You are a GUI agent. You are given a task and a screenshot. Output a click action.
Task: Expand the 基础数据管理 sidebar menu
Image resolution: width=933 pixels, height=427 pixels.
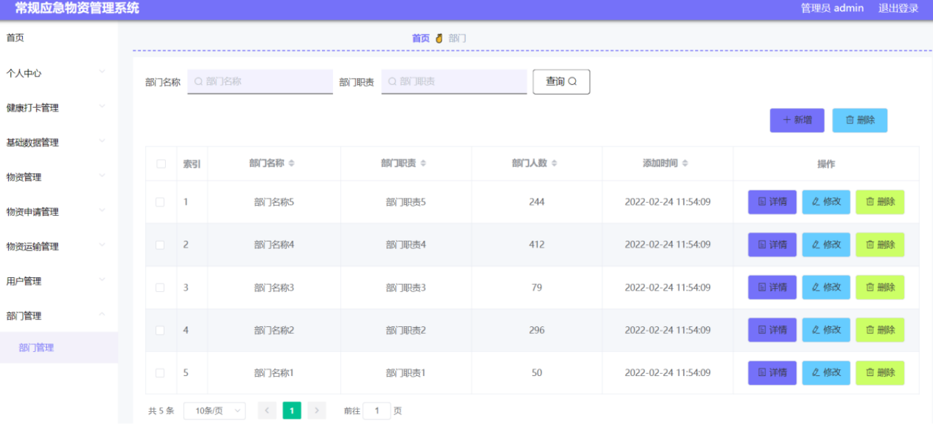[59, 142]
